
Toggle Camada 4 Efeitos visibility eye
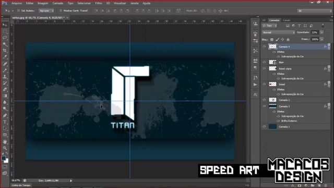tap(275, 52)
